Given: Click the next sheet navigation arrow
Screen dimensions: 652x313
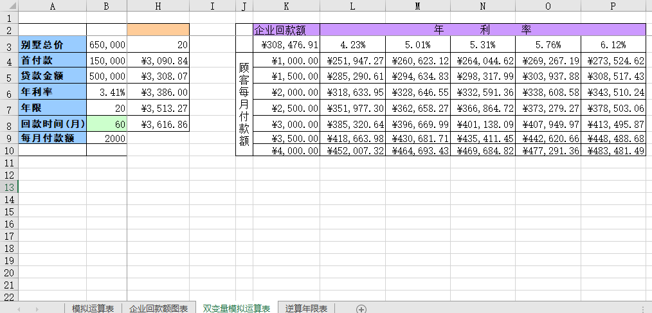Looking at the screenshot, I should point(36,309).
